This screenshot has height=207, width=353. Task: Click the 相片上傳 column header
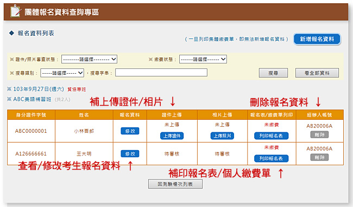click(x=222, y=115)
